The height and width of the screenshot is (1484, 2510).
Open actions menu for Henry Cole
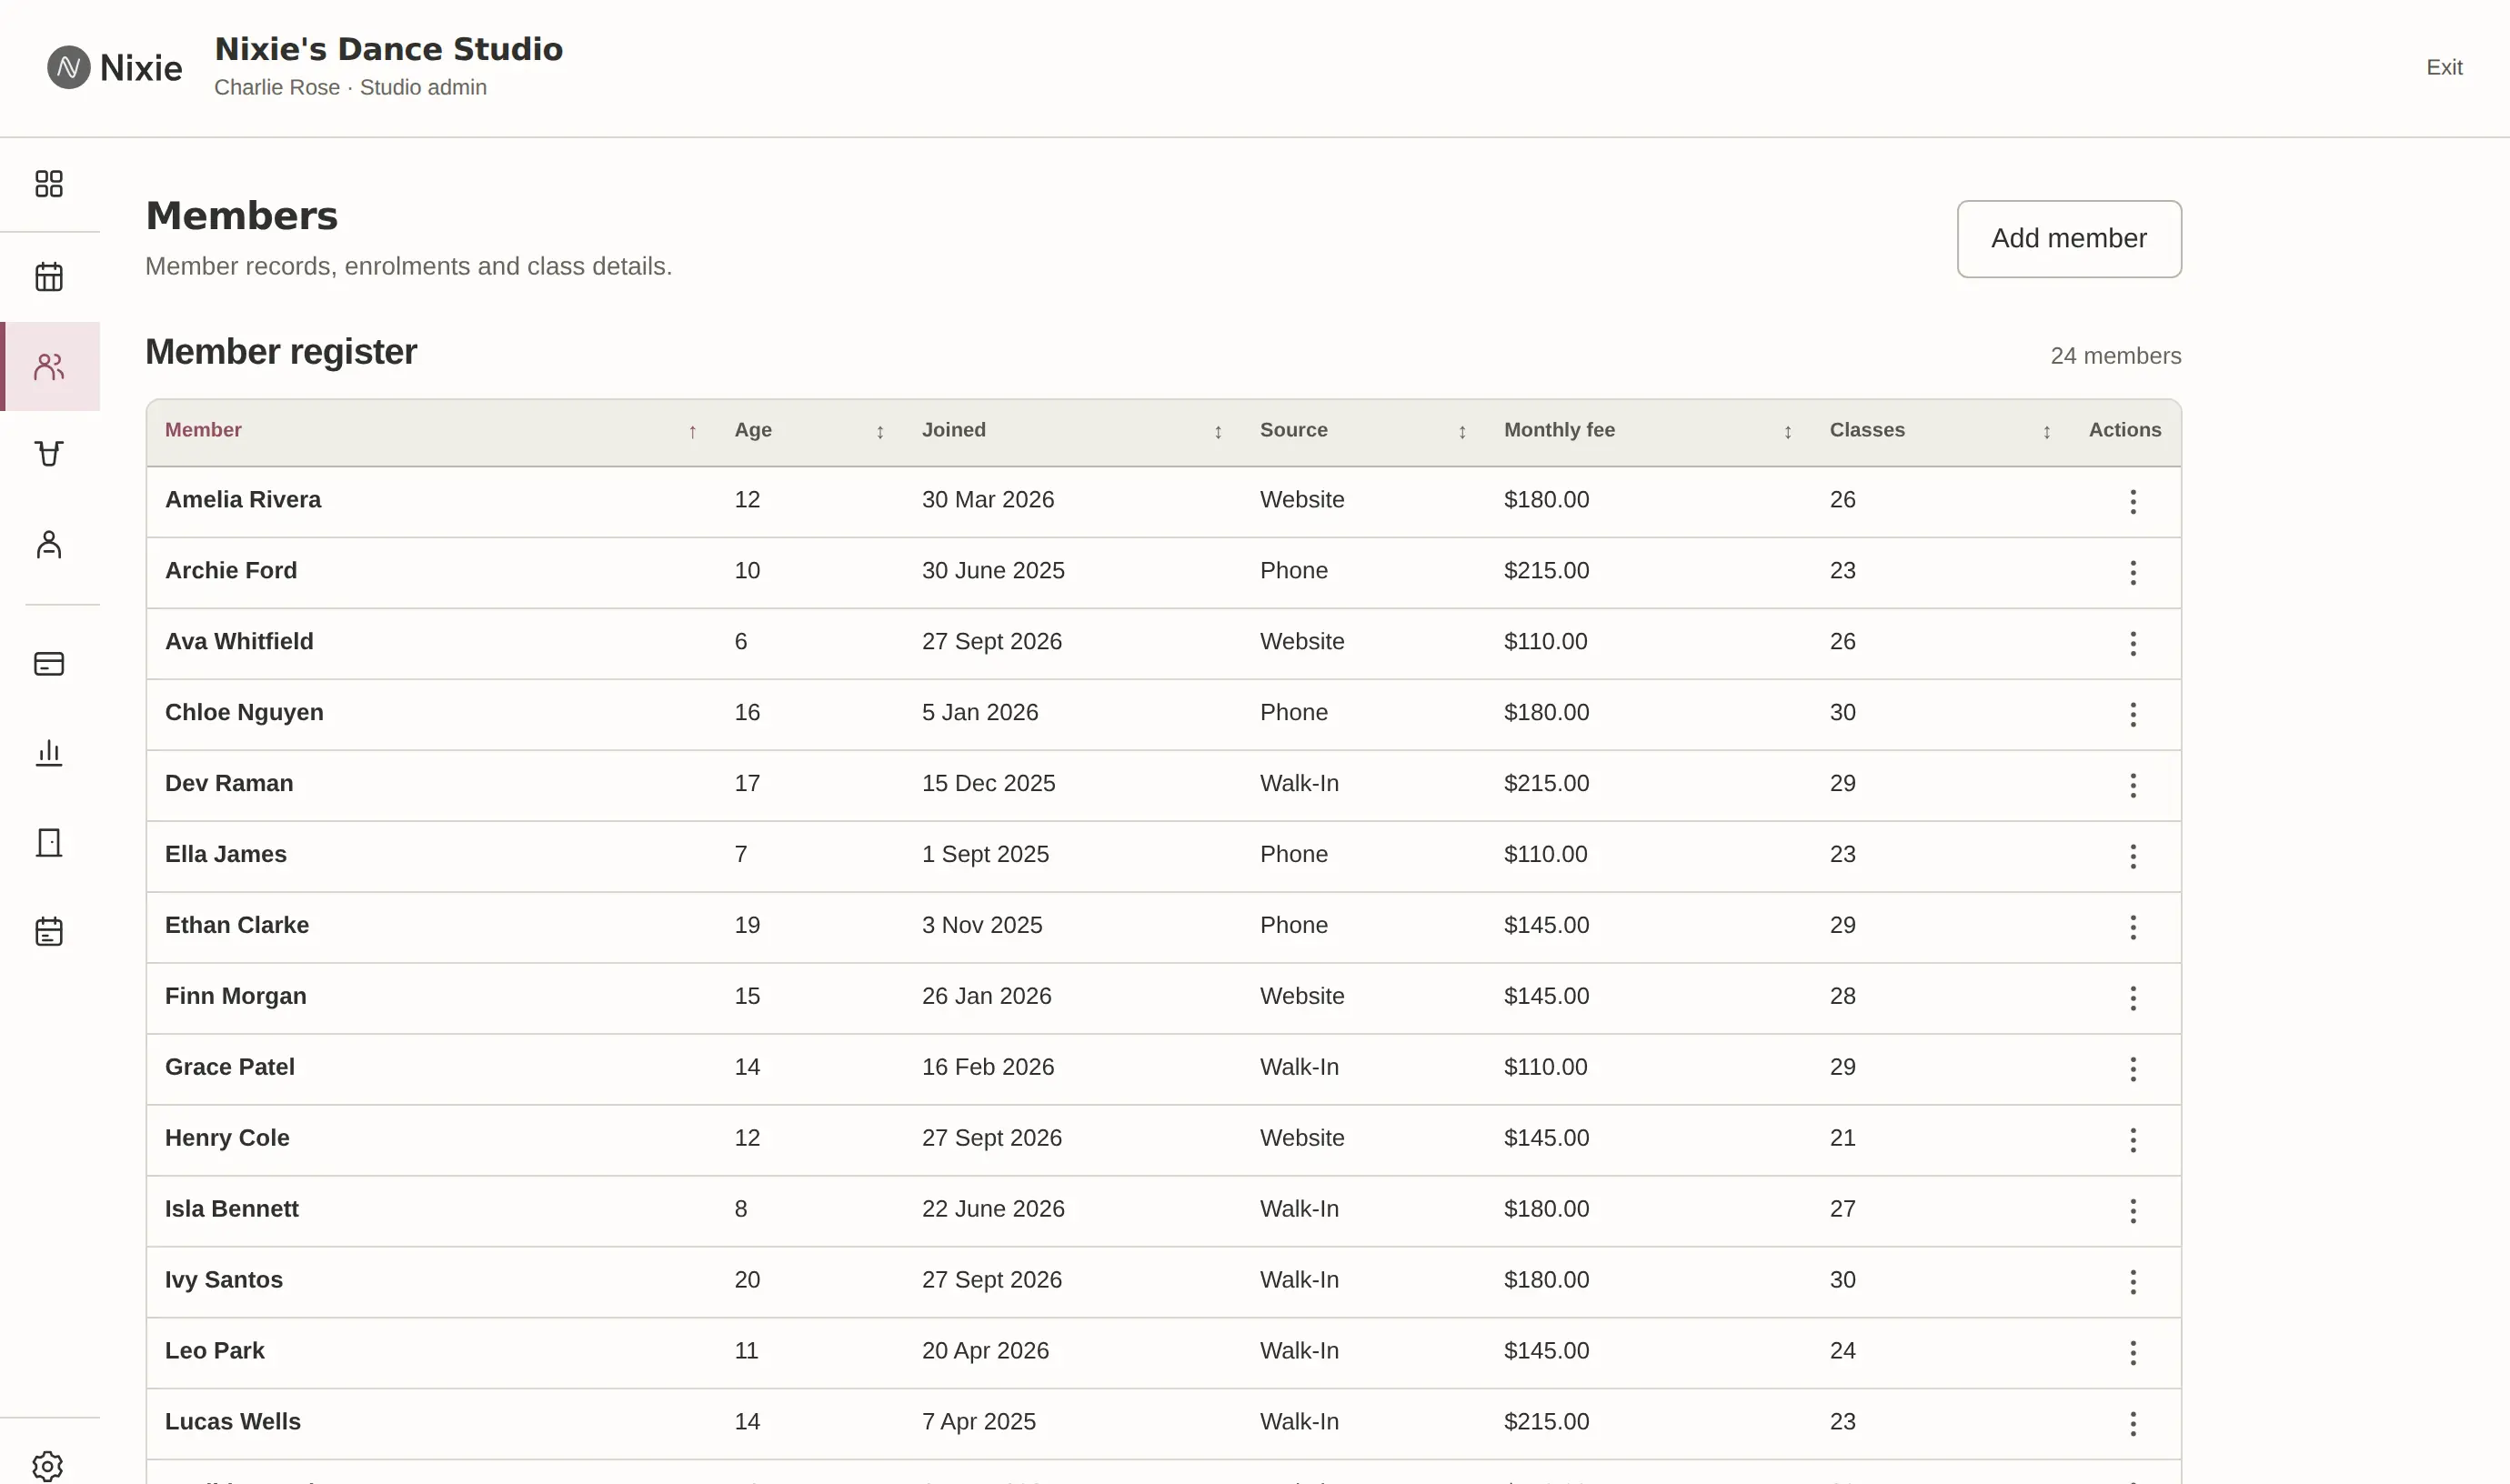[x=2133, y=1140]
